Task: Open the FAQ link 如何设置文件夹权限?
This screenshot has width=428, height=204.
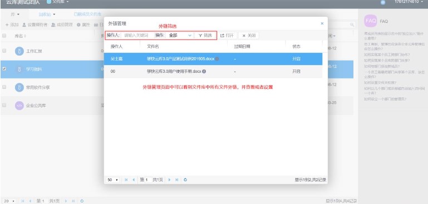Action: click(380, 82)
